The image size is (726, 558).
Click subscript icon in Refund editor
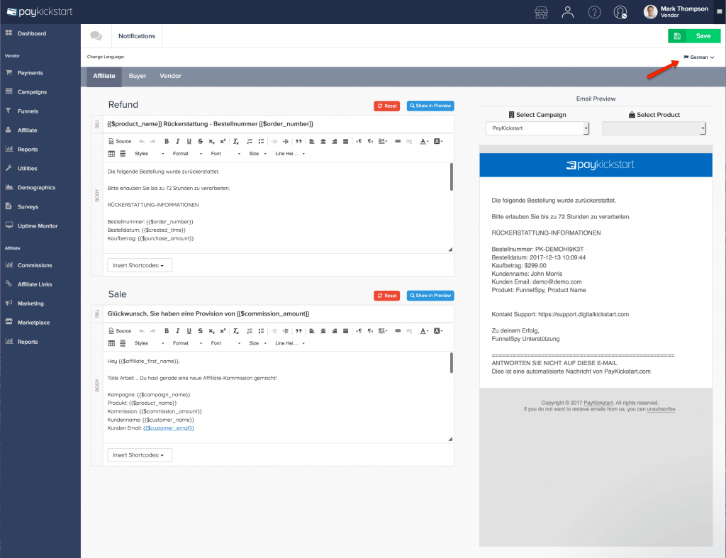point(211,141)
